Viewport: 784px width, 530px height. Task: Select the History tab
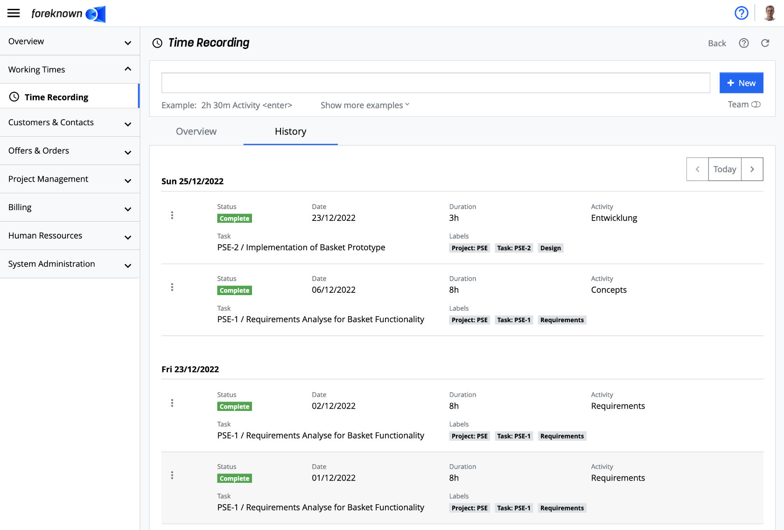tap(290, 131)
